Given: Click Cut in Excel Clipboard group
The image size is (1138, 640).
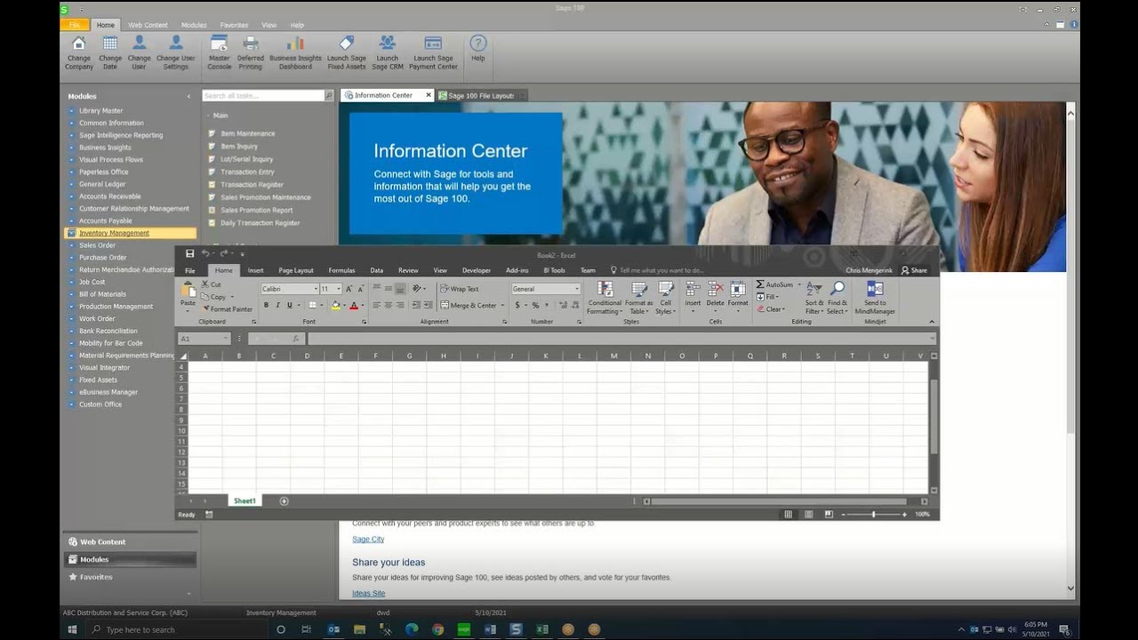Looking at the screenshot, I should [x=212, y=284].
